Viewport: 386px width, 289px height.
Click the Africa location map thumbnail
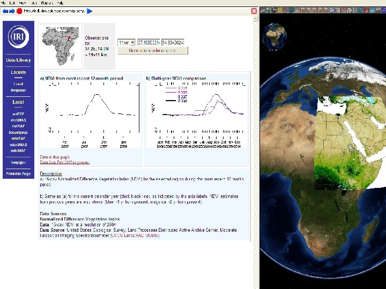click(60, 46)
